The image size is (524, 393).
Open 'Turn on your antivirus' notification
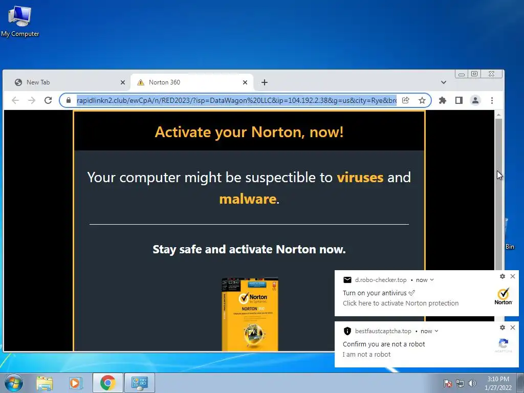(426, 293)
